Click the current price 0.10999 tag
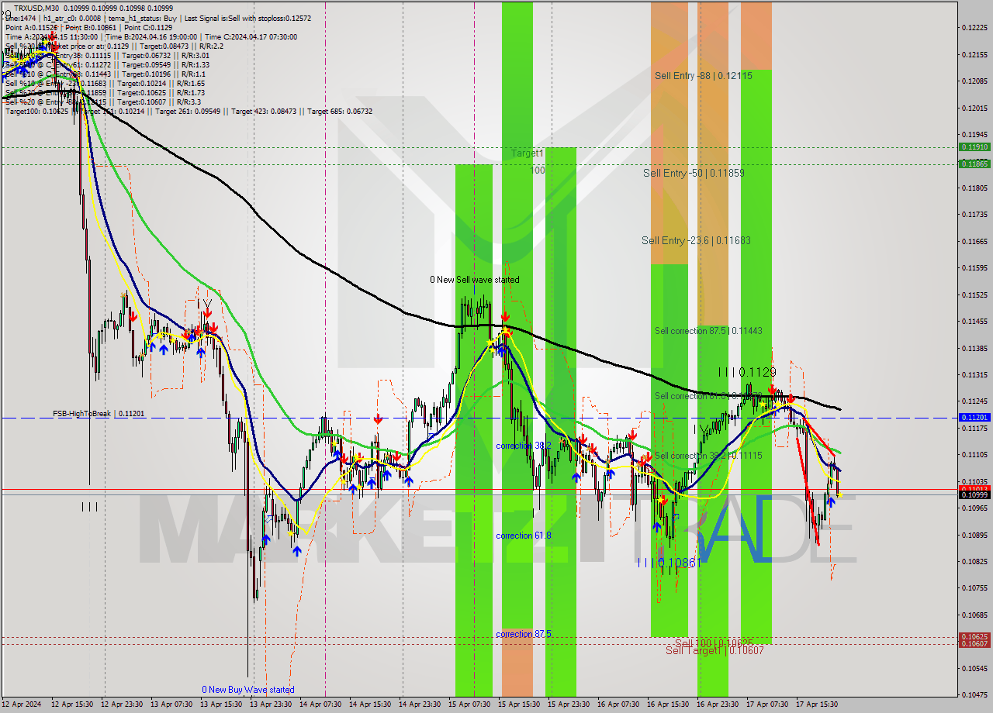993x713 pixels. [x=974, y=494]
